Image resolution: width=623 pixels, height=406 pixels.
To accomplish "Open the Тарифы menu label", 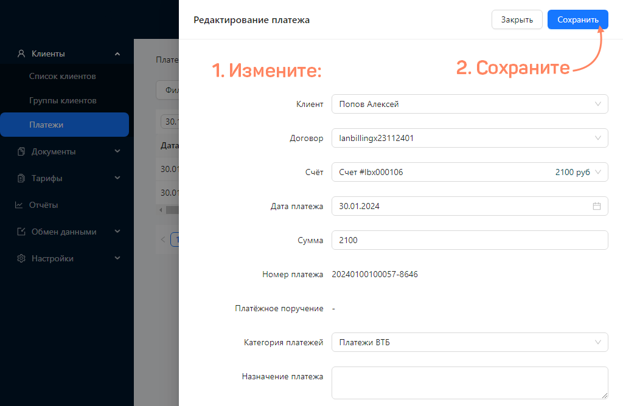I will 47,178.
